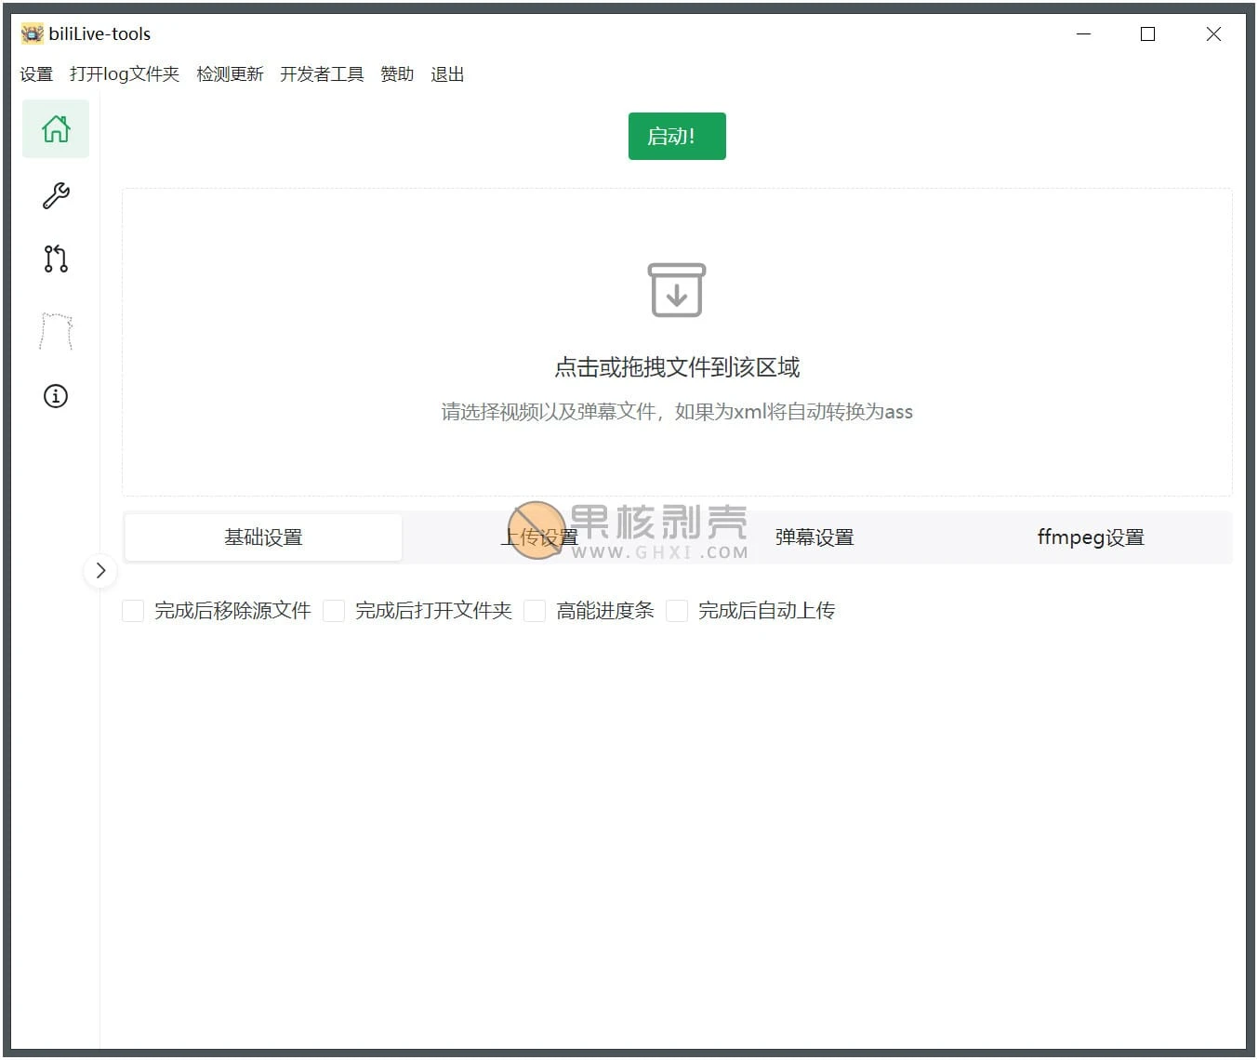The width and height of the screenshot is (1258, 1060).
Task: Expand the collapsed panel using the chevron arrow
Action: pos(100,570)
